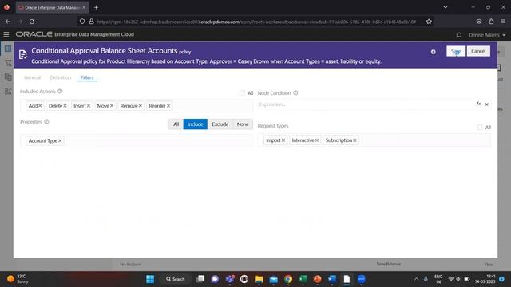Click the policy document icon in header

tap(23, 55)
